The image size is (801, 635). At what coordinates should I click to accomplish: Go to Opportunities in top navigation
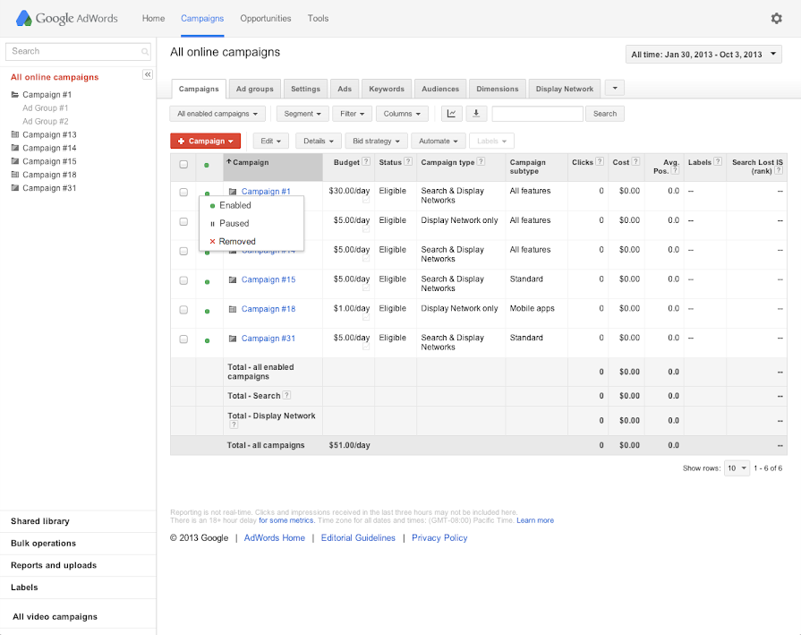click(x=266, y=19)
